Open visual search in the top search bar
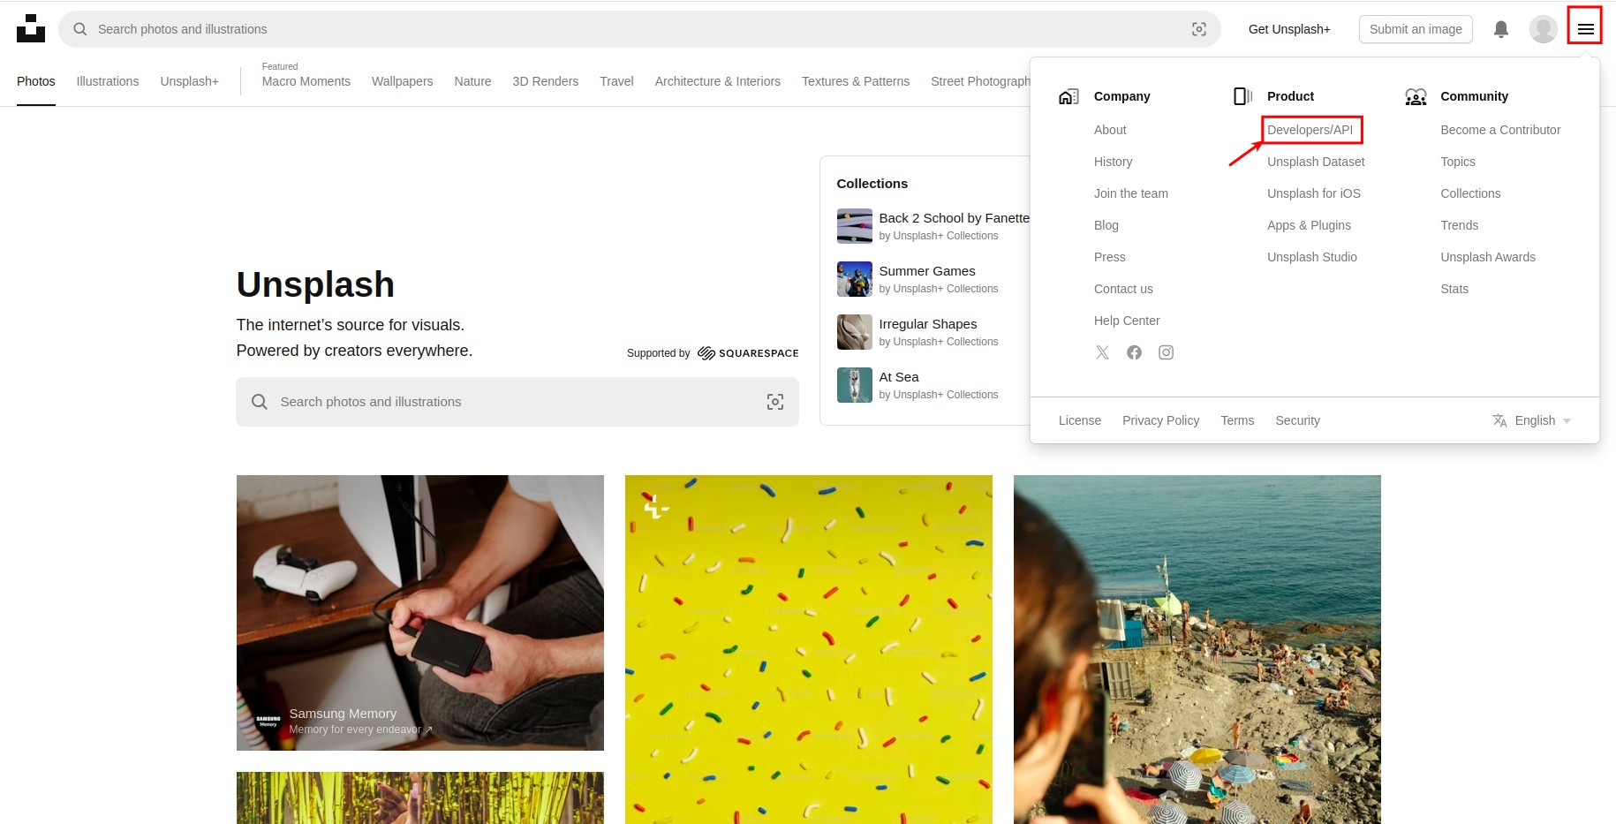 pos(1199,29)
